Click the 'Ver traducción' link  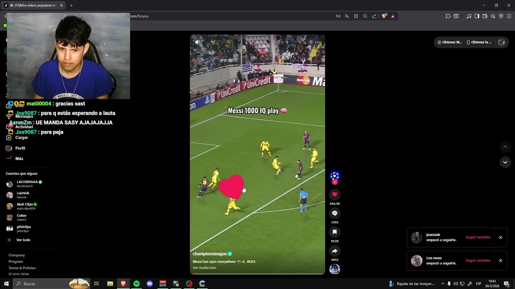pos(204,268)
